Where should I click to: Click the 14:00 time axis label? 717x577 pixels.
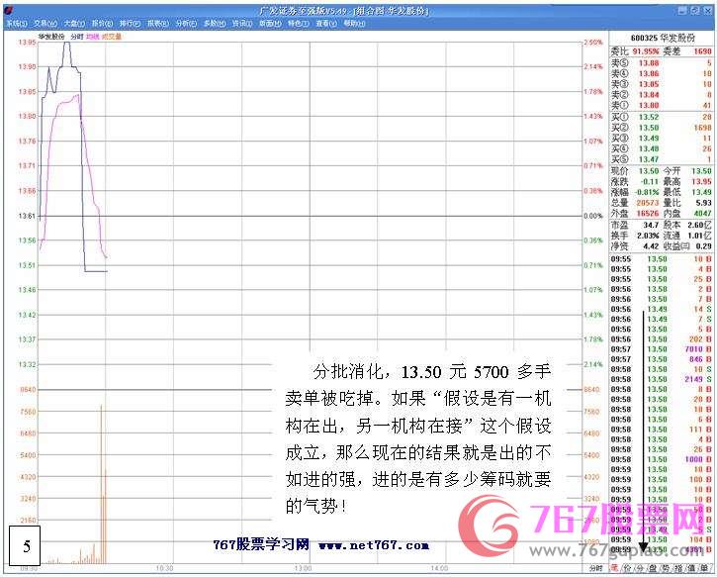click(x=438, y=568)
